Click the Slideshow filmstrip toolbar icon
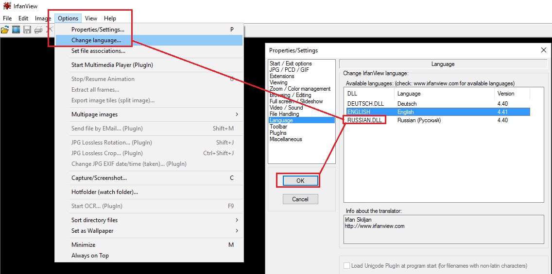 pyautogui.click(x=16, y=30)
